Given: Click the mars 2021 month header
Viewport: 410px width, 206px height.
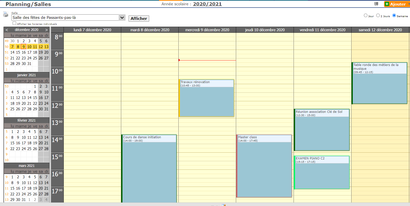Looking at the screenshot, I should [x=26, y=166].
